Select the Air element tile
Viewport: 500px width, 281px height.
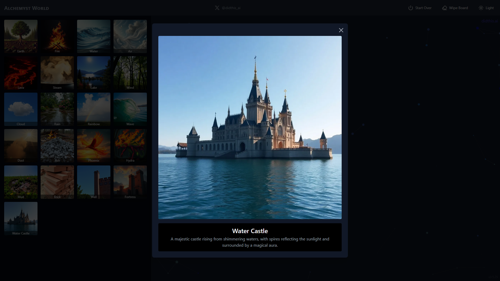click(130, 36)
